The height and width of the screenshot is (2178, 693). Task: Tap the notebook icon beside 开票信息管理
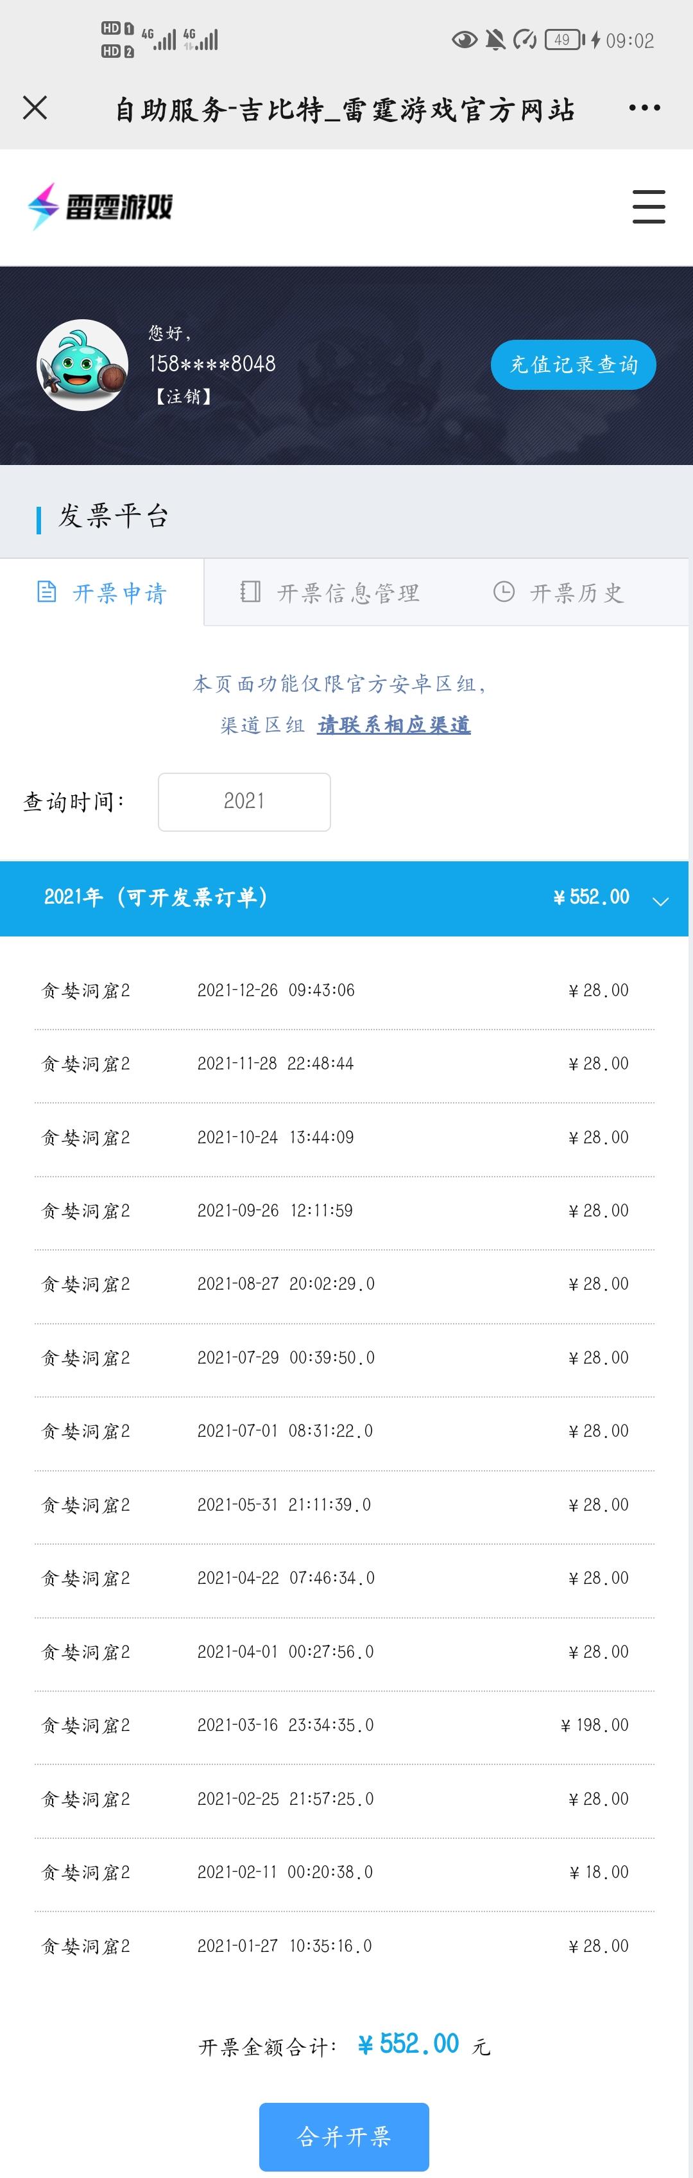pos(250,591)
